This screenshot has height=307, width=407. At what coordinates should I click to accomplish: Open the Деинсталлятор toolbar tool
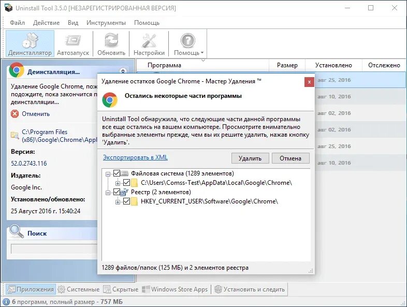(x=30, y=43)
